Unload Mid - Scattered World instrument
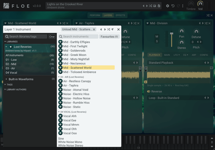 [78, 29]
